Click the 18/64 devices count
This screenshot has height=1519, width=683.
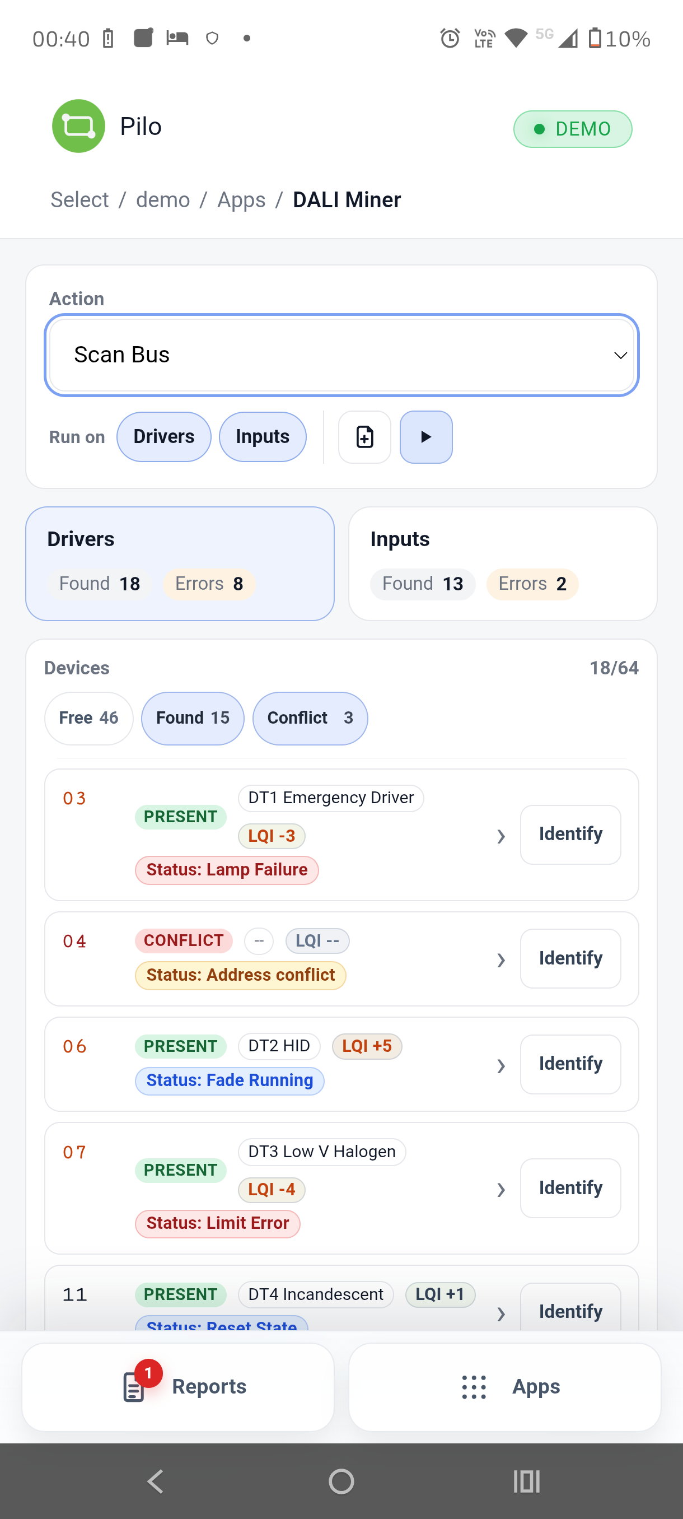[614, 668]
